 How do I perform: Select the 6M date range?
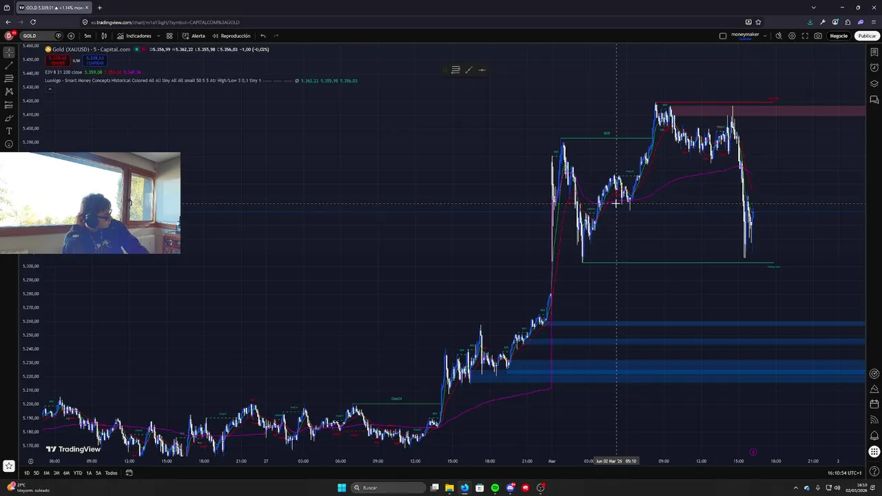pyautogui.click(x=66, y=473)
